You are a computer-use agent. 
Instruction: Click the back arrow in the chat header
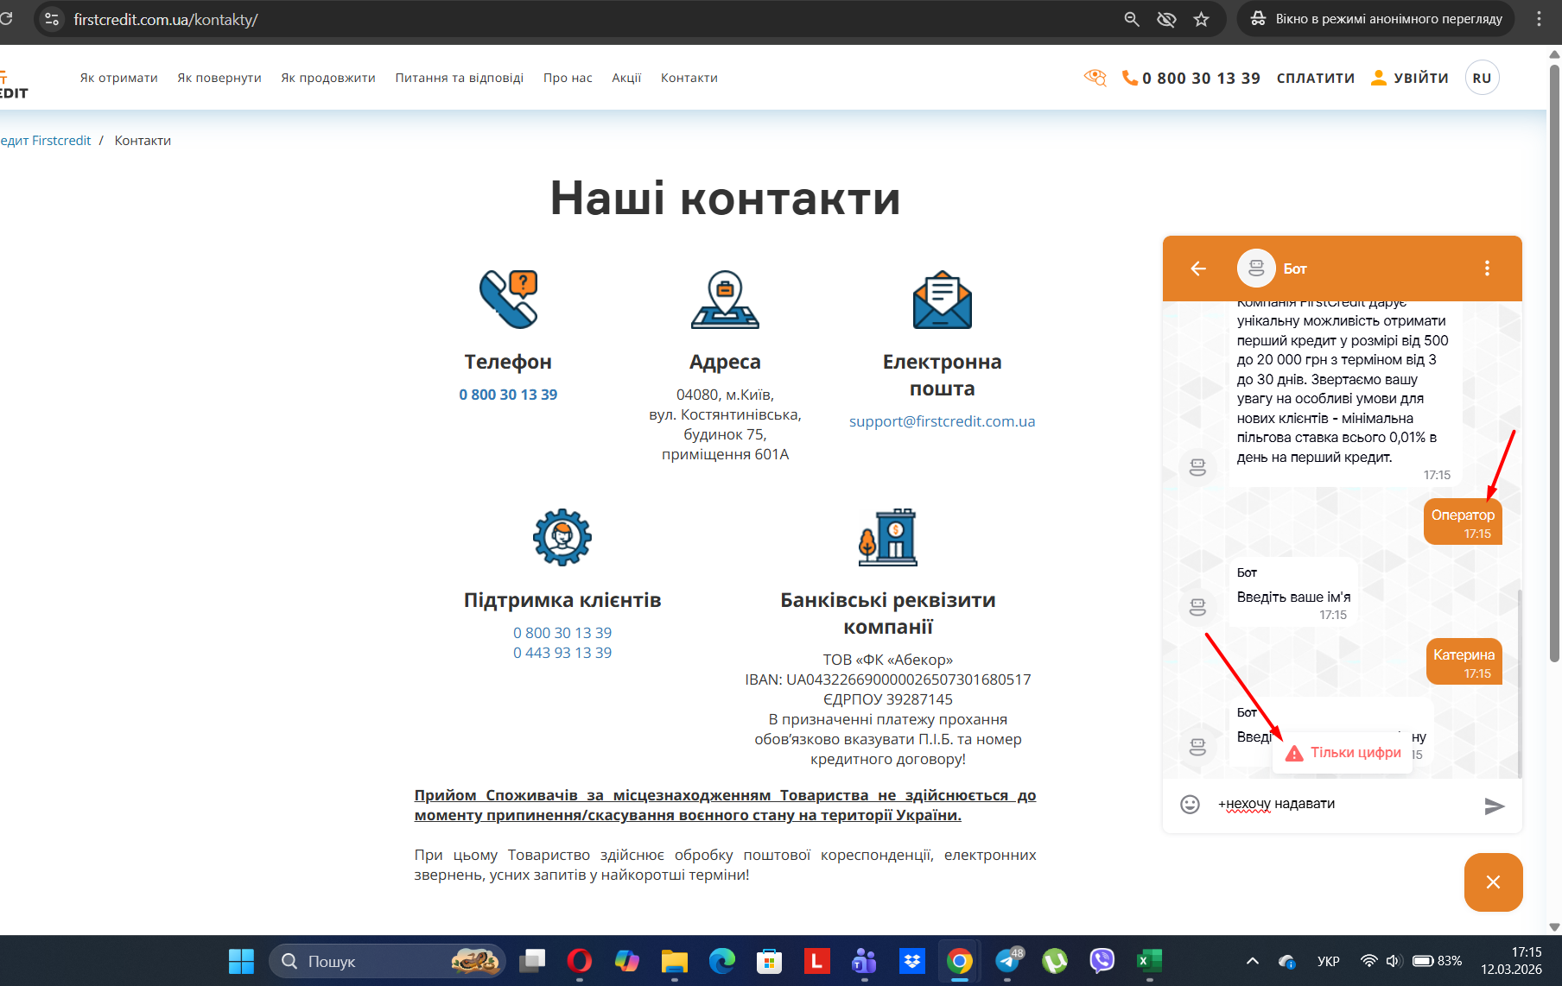1198,269
